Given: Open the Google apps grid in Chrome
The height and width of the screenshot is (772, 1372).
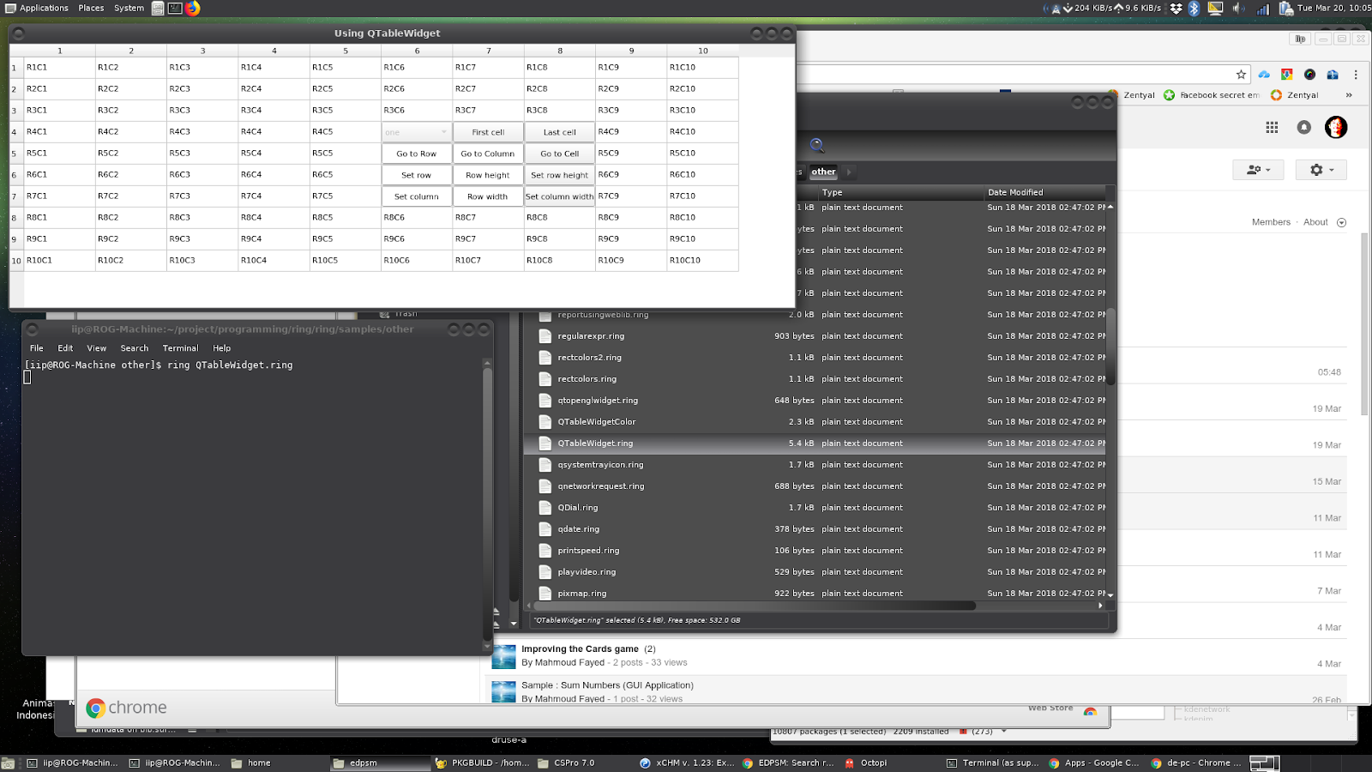Looking at the screenshot, I should tap(1272, 127).
